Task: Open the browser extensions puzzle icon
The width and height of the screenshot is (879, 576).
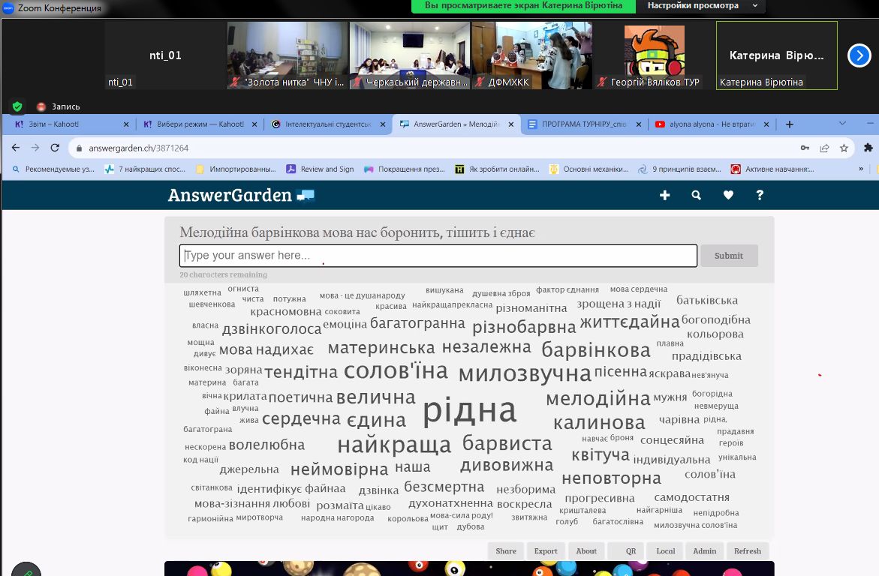Action: pyautogui.click(x=868, y=148)
